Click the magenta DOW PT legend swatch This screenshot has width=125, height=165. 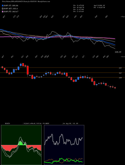point(2,11)
